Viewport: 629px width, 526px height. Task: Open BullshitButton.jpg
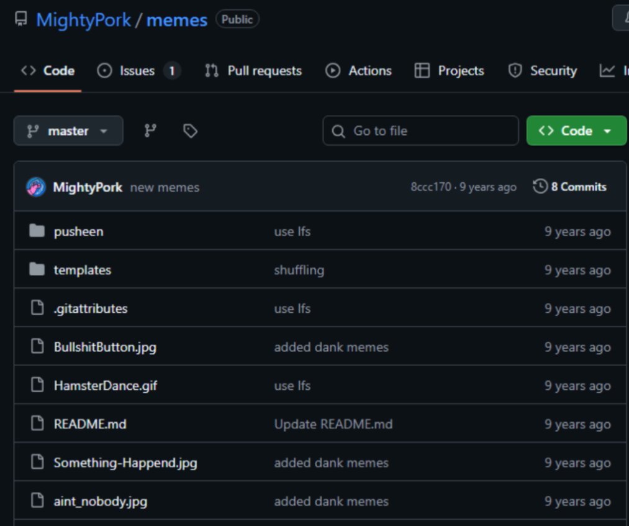(x=105, y=347)
